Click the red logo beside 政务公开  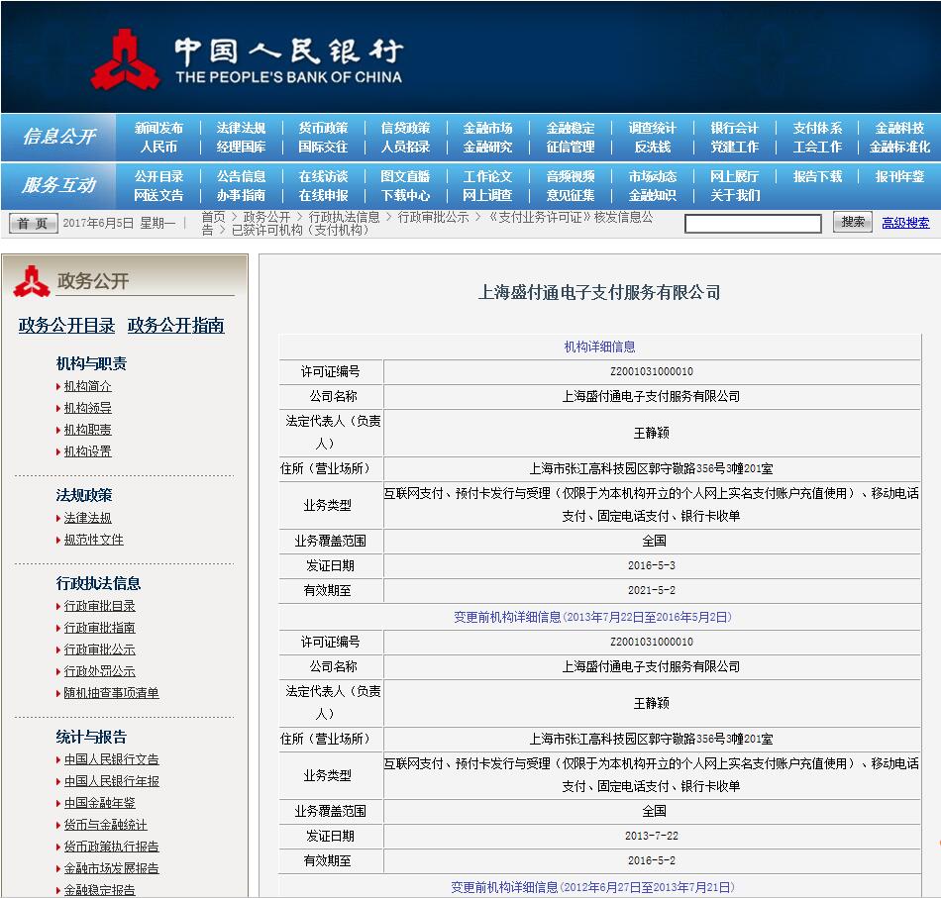32,281
